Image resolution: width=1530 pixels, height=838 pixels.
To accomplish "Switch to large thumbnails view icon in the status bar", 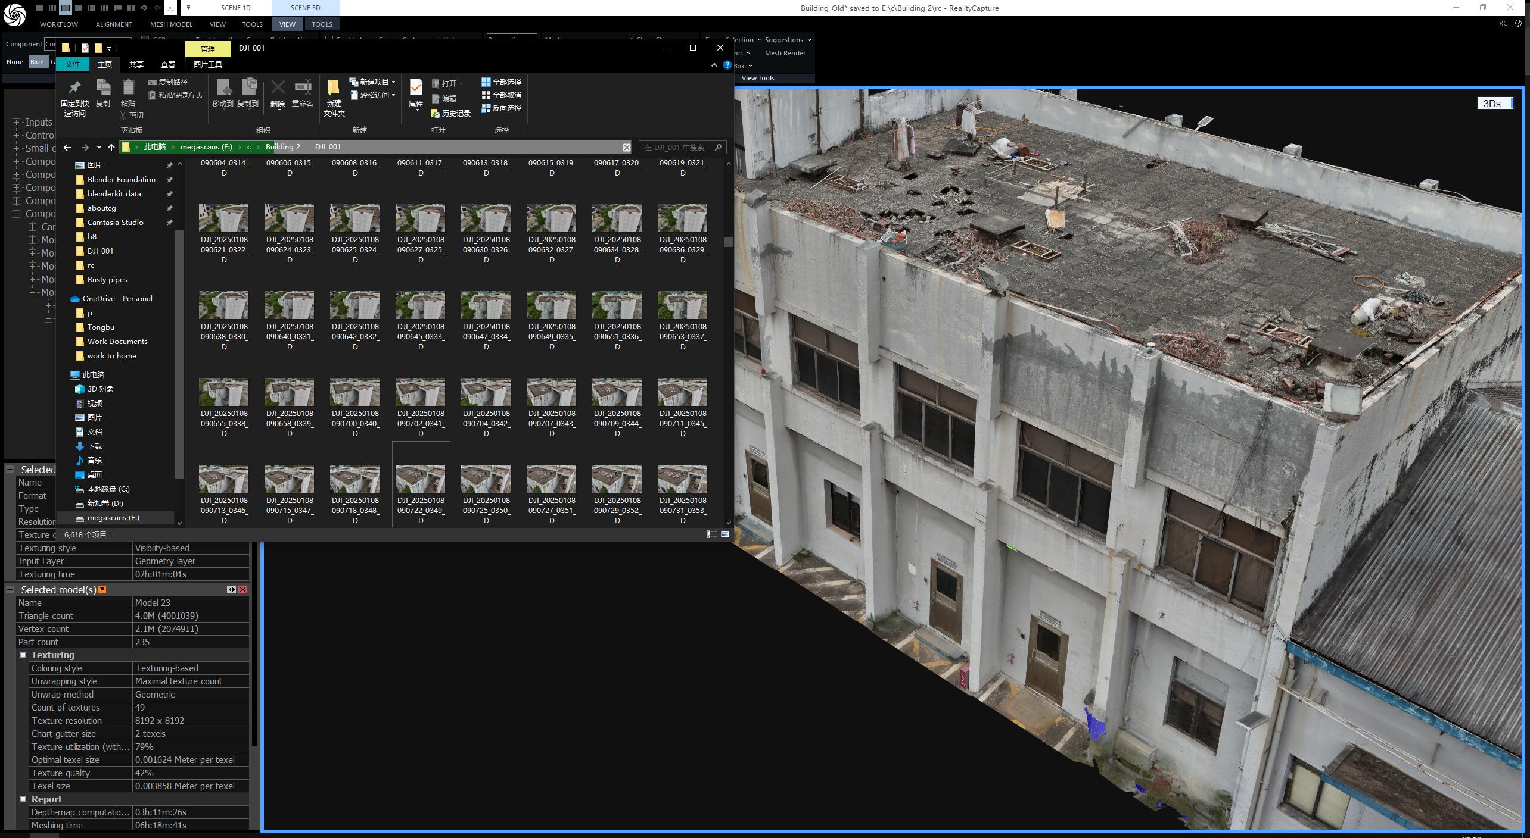I will pyautogui.click(x=725, y=534).
